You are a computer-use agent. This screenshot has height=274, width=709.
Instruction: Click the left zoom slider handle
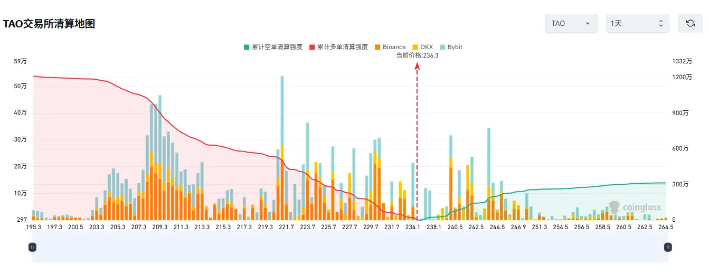(32, 247)
